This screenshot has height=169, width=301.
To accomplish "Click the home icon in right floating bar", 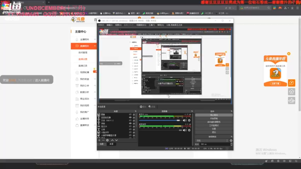I will pos(291,92).
